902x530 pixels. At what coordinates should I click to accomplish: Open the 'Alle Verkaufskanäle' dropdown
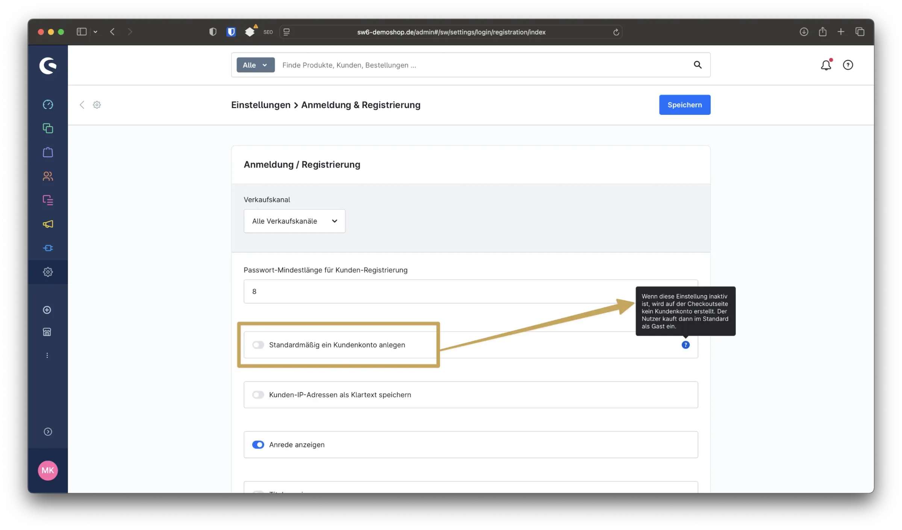294,221
